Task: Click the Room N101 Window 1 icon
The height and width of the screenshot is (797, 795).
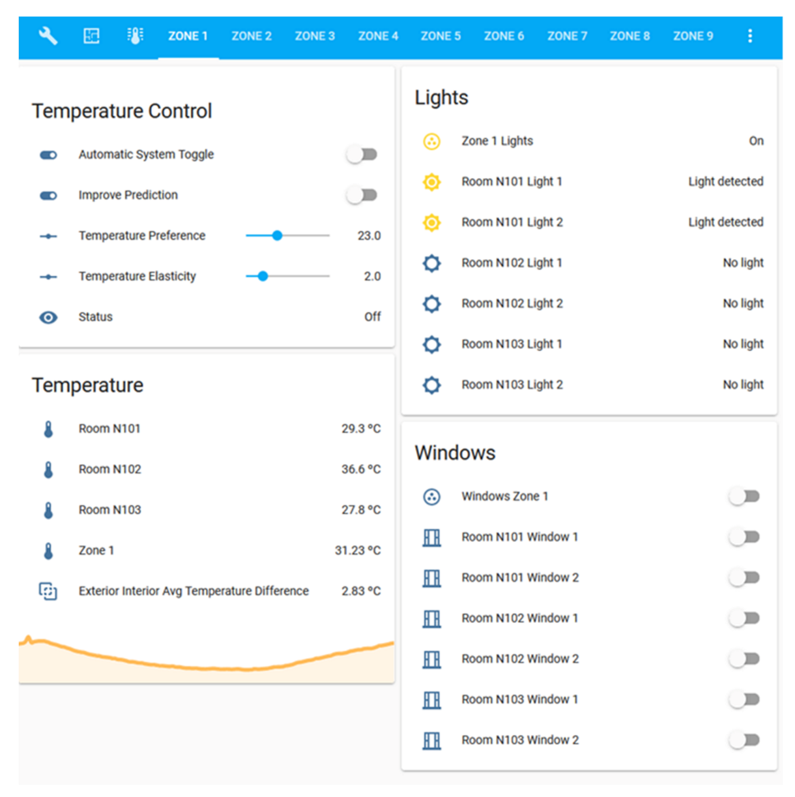Action: (x=431, y=537)
